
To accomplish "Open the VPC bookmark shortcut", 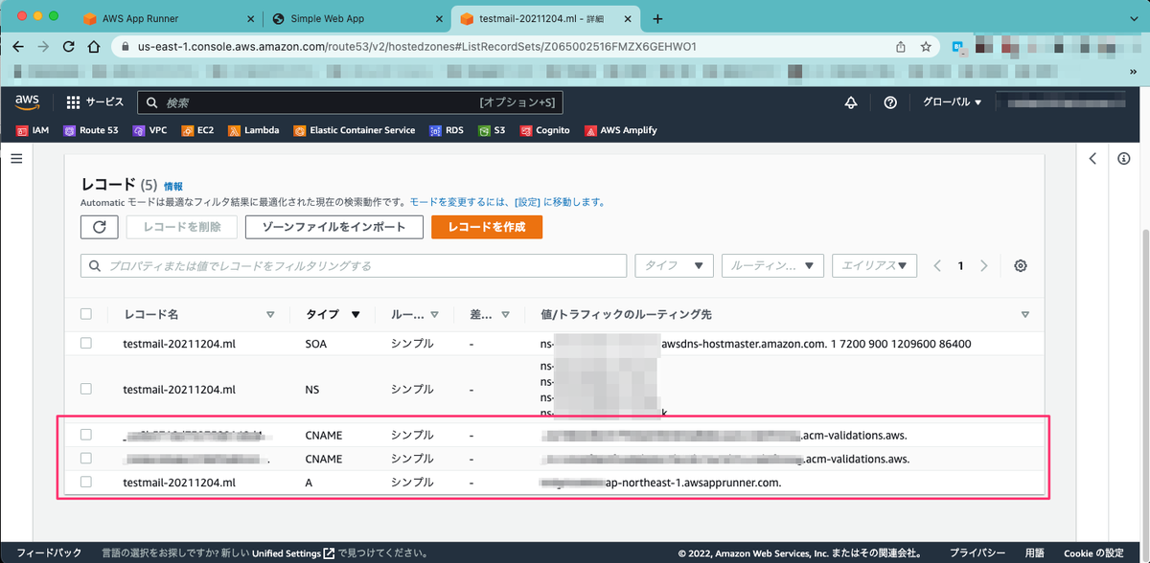I will coord(150,130).
